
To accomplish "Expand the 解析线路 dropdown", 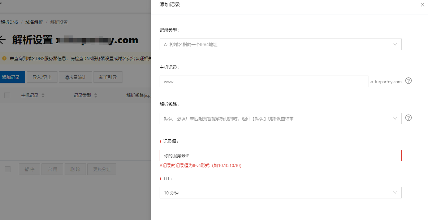I will click(x=280, y=118).
